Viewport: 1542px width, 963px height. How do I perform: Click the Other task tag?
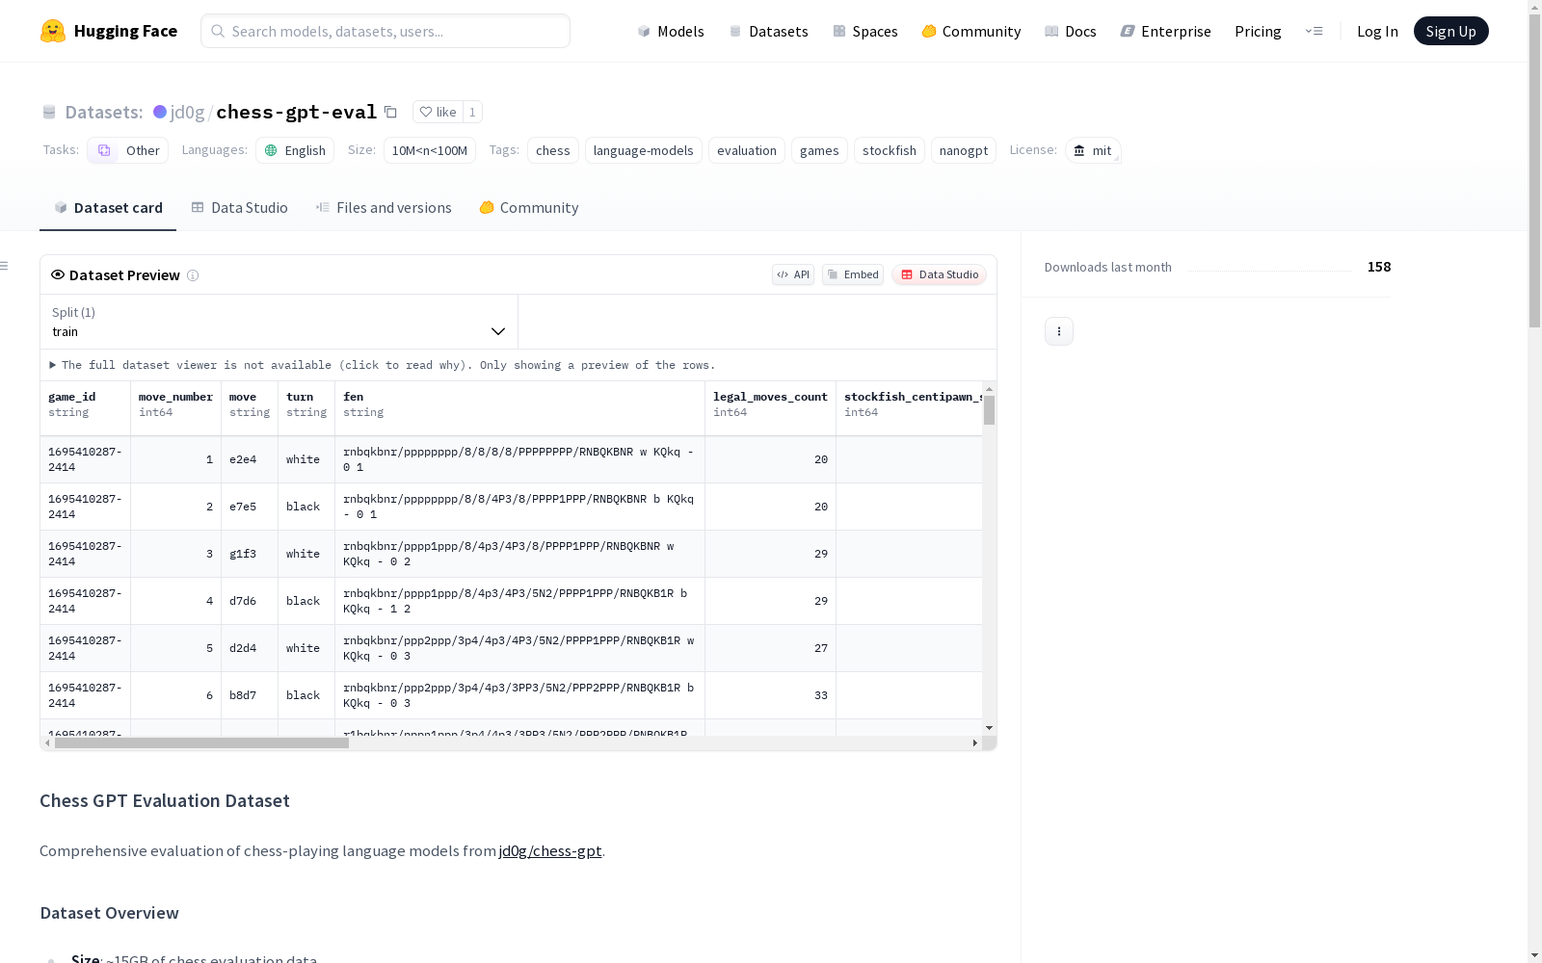coord(128,150)
